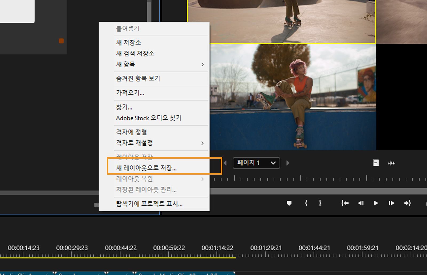Click the Mark Out point icon
This screenshot has height=275, width=427.
(320, 203)
